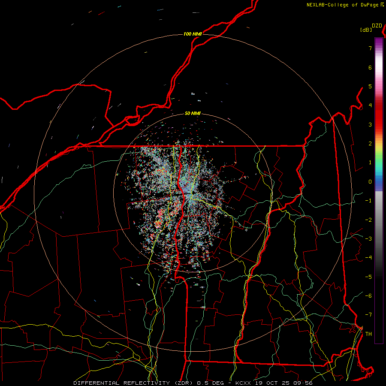Screen dimensions: 386x386
Task: Click the legend value 3
Action: pos(370,124)
